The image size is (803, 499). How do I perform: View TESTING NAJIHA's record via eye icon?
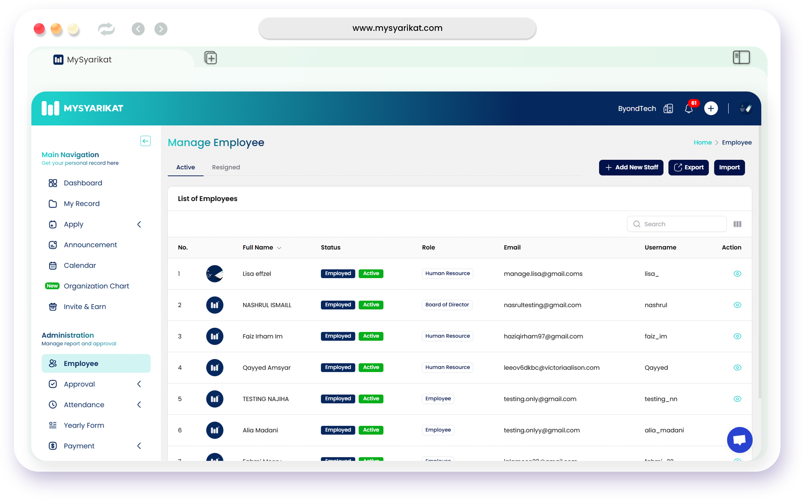737,399
